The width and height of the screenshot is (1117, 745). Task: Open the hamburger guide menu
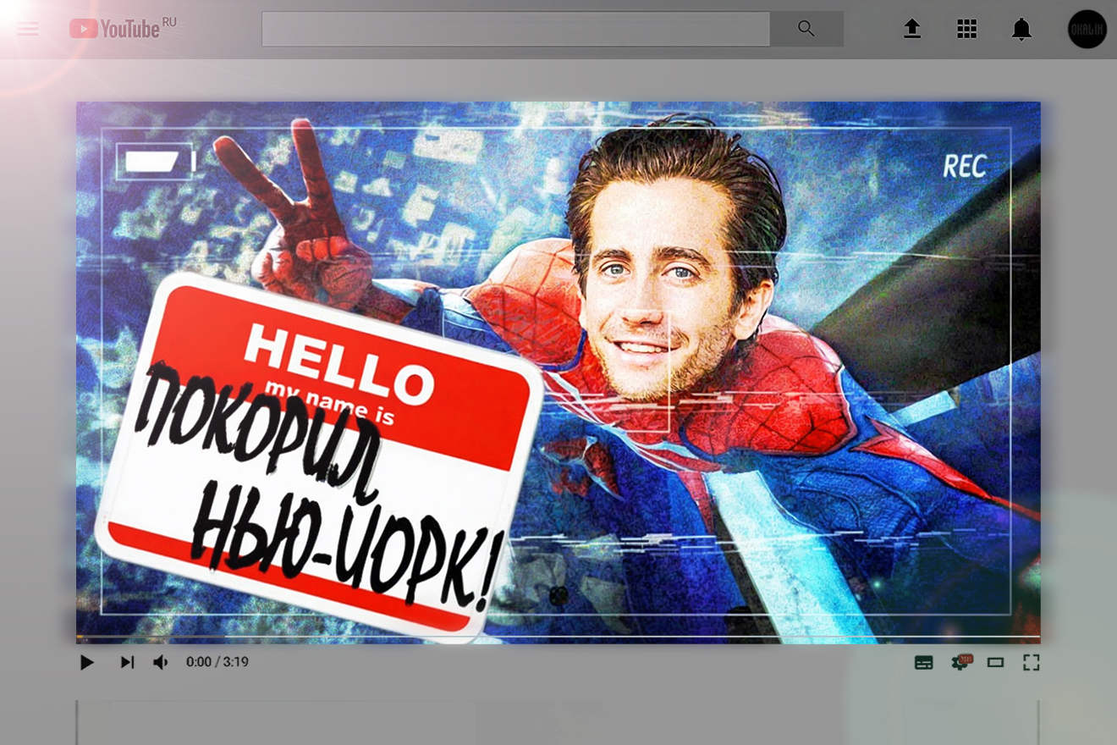click(x=28, y=30)
